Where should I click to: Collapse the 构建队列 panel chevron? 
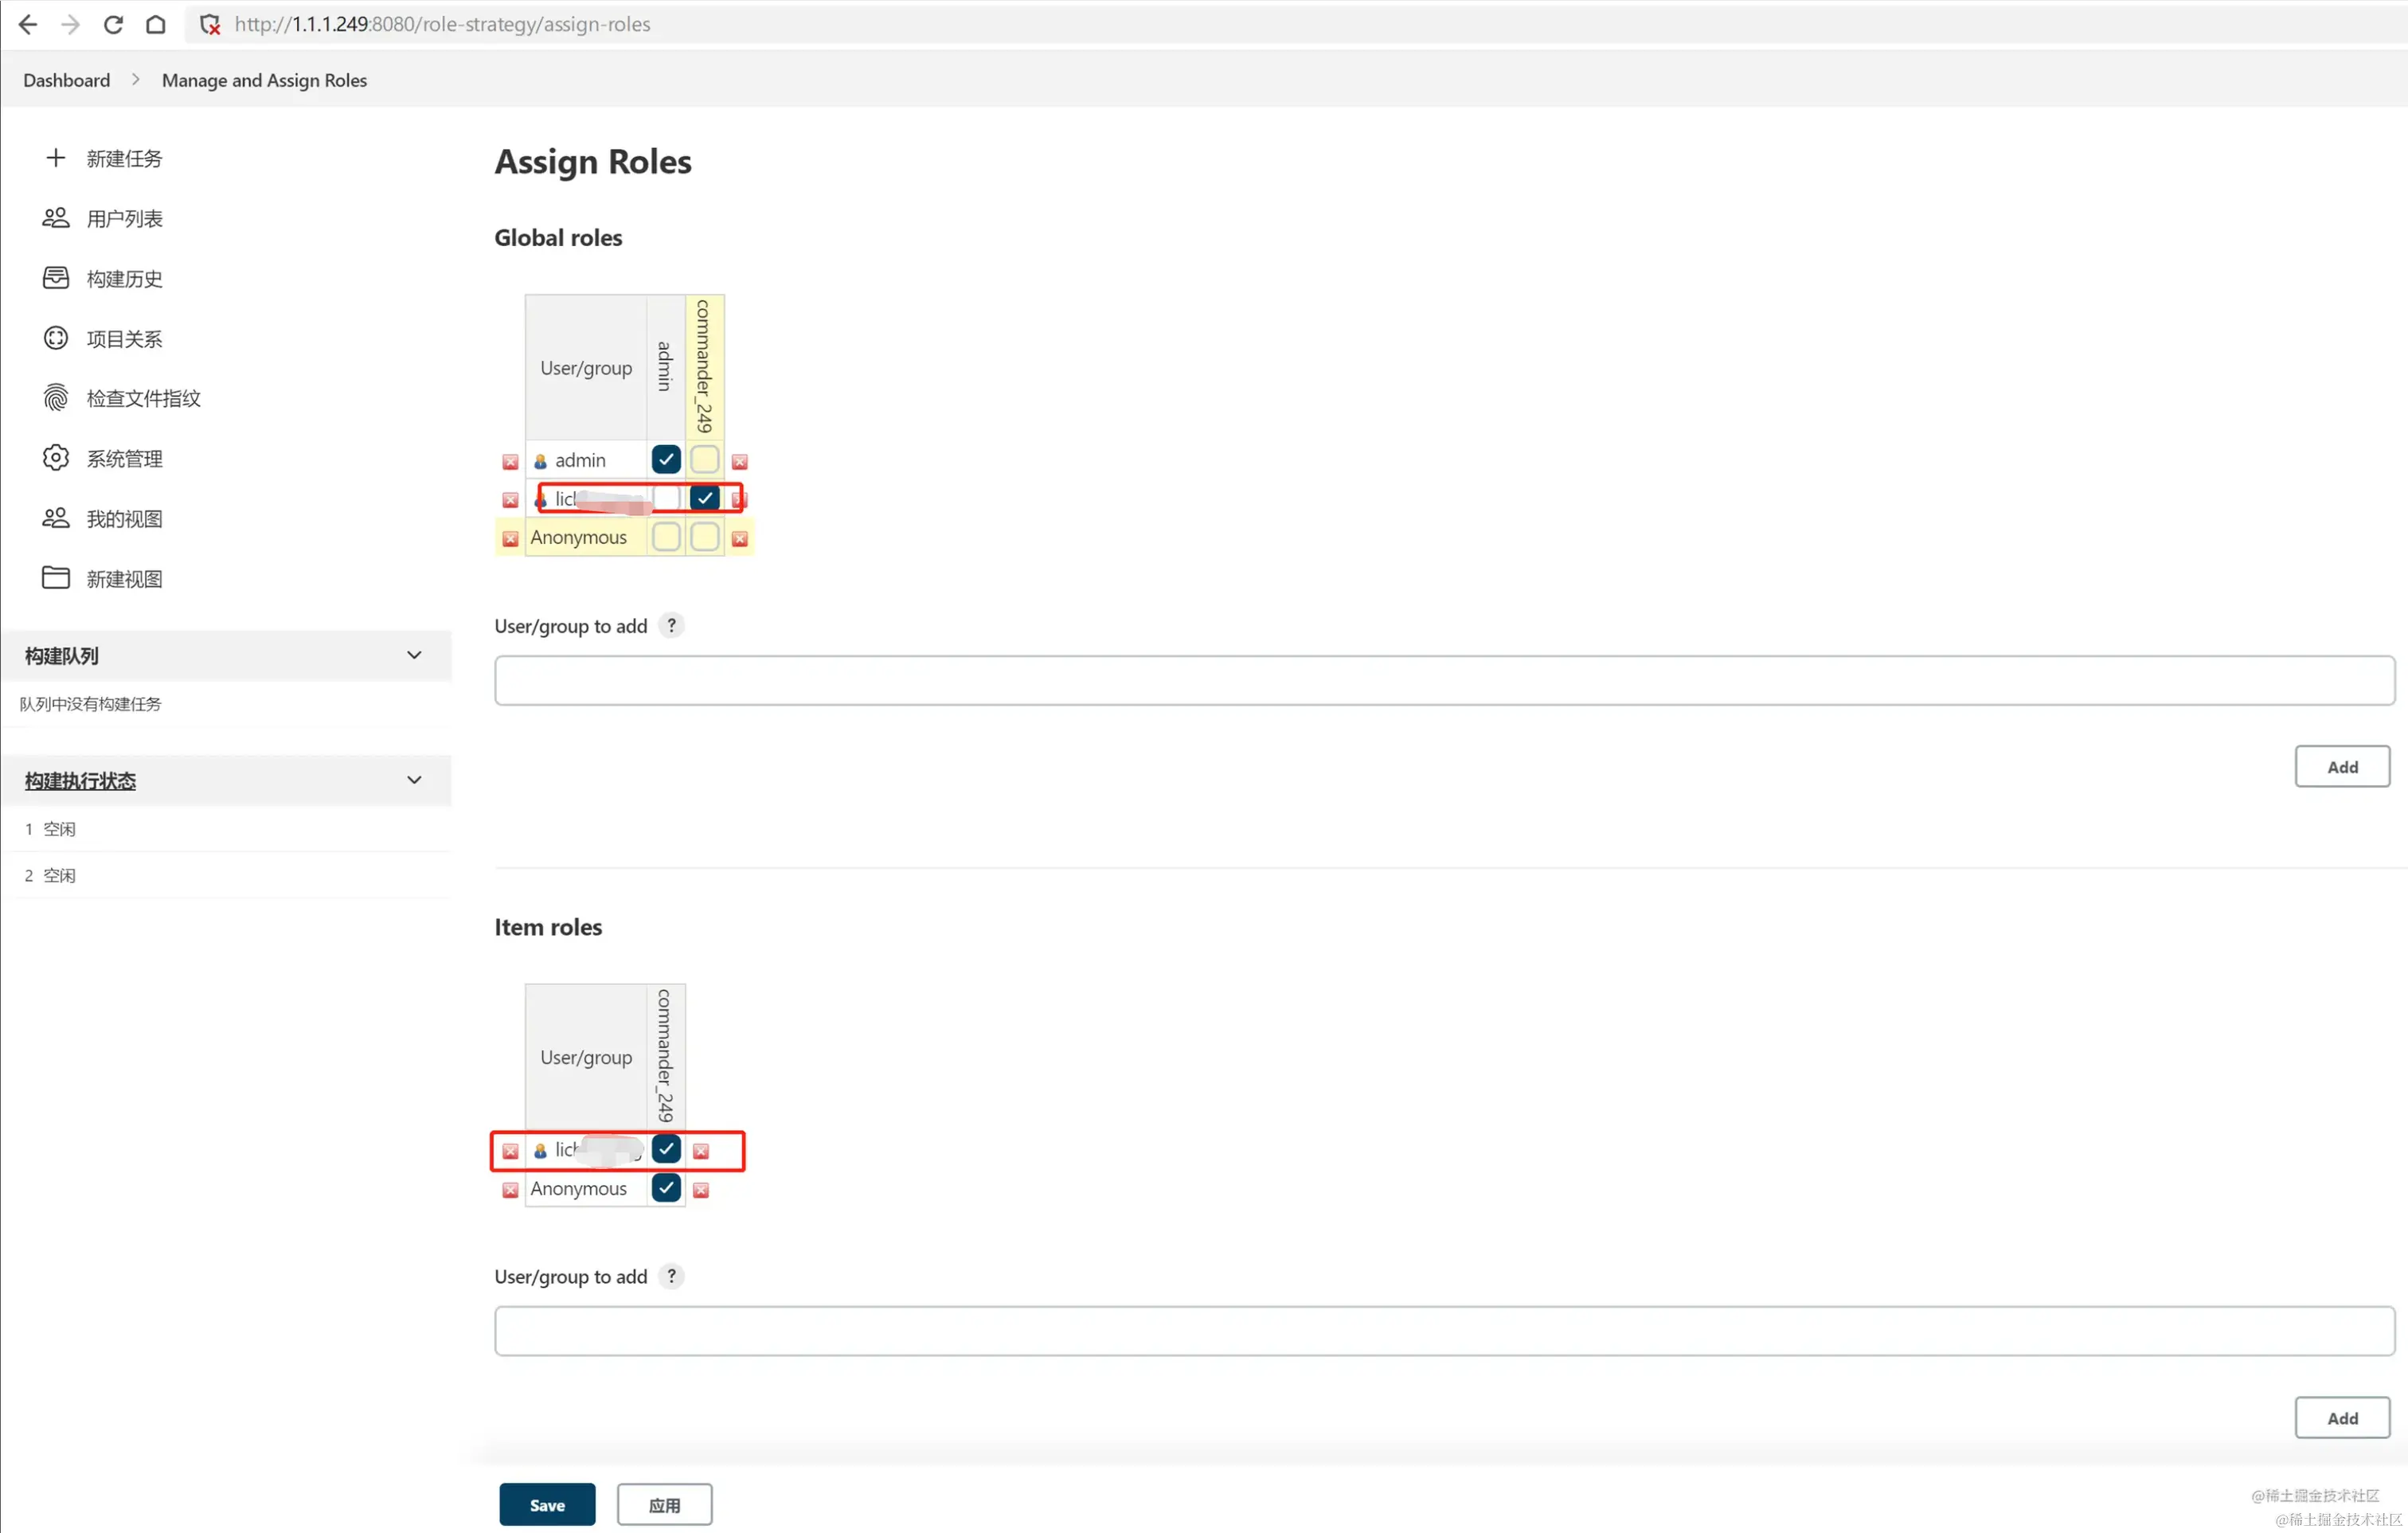[x=414, y=655]
